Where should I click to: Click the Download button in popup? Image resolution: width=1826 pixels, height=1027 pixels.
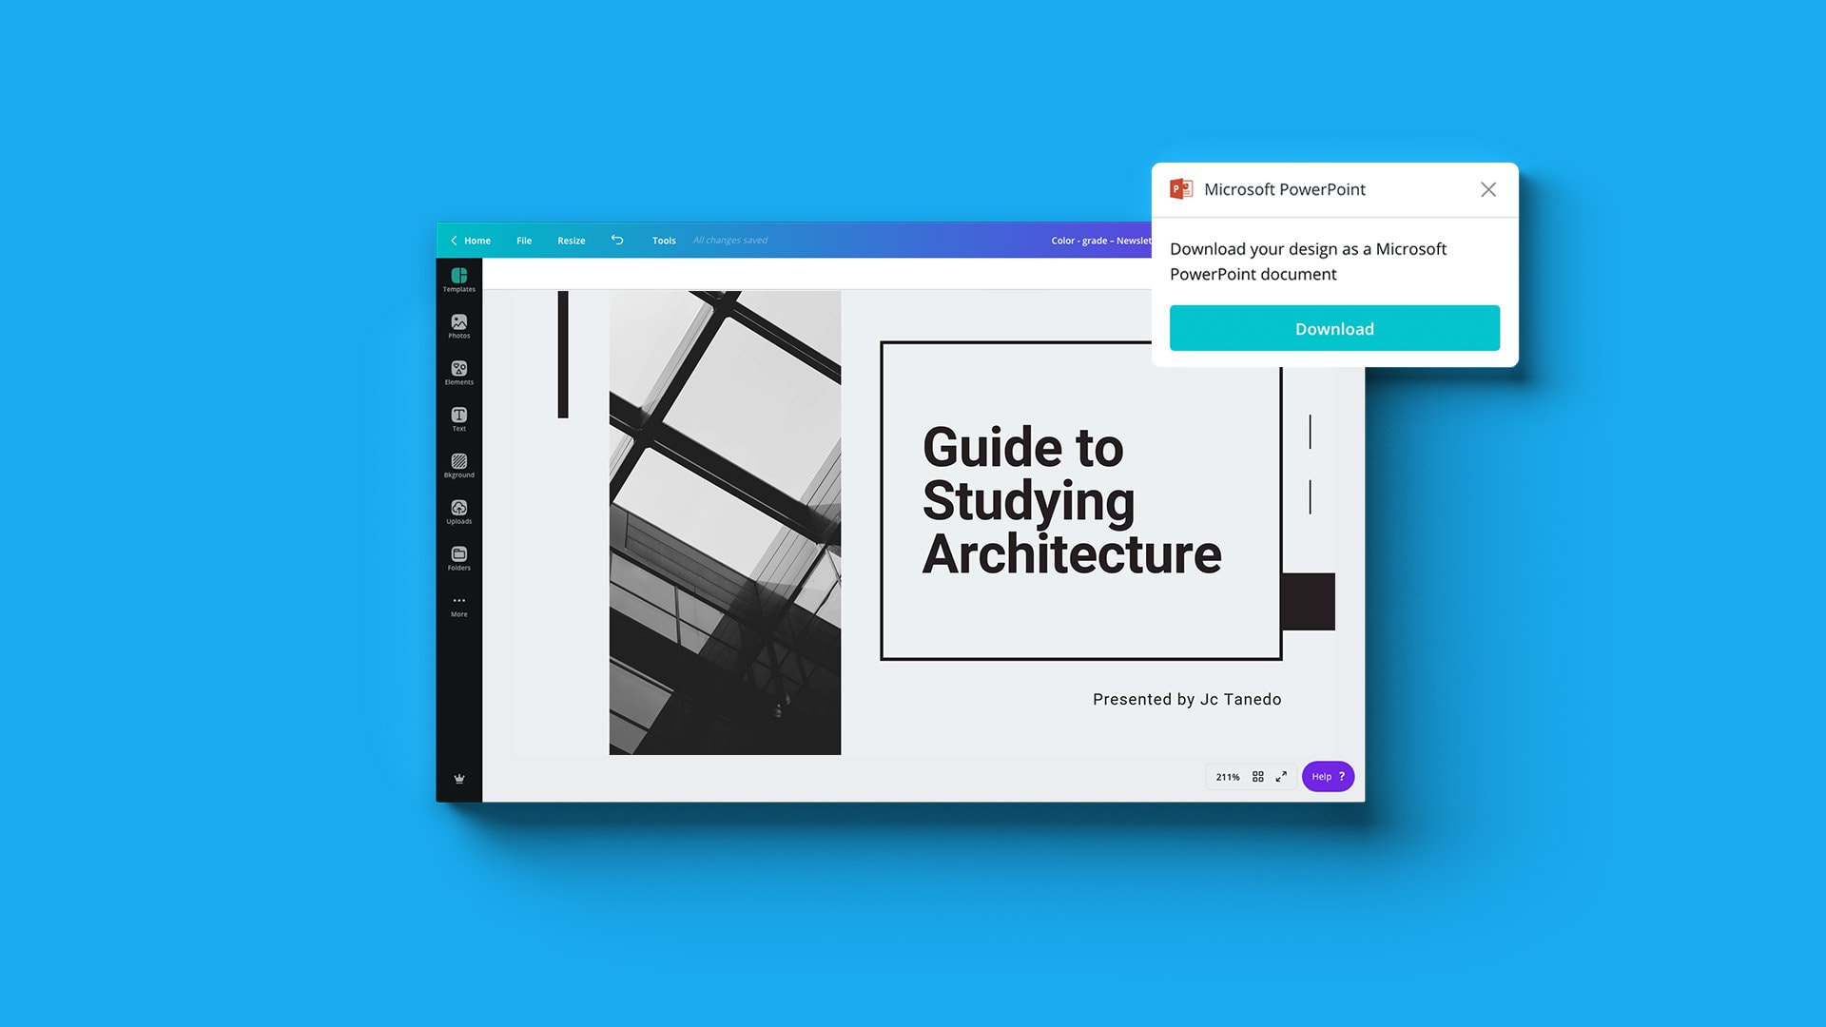(x=1334, y=328)
